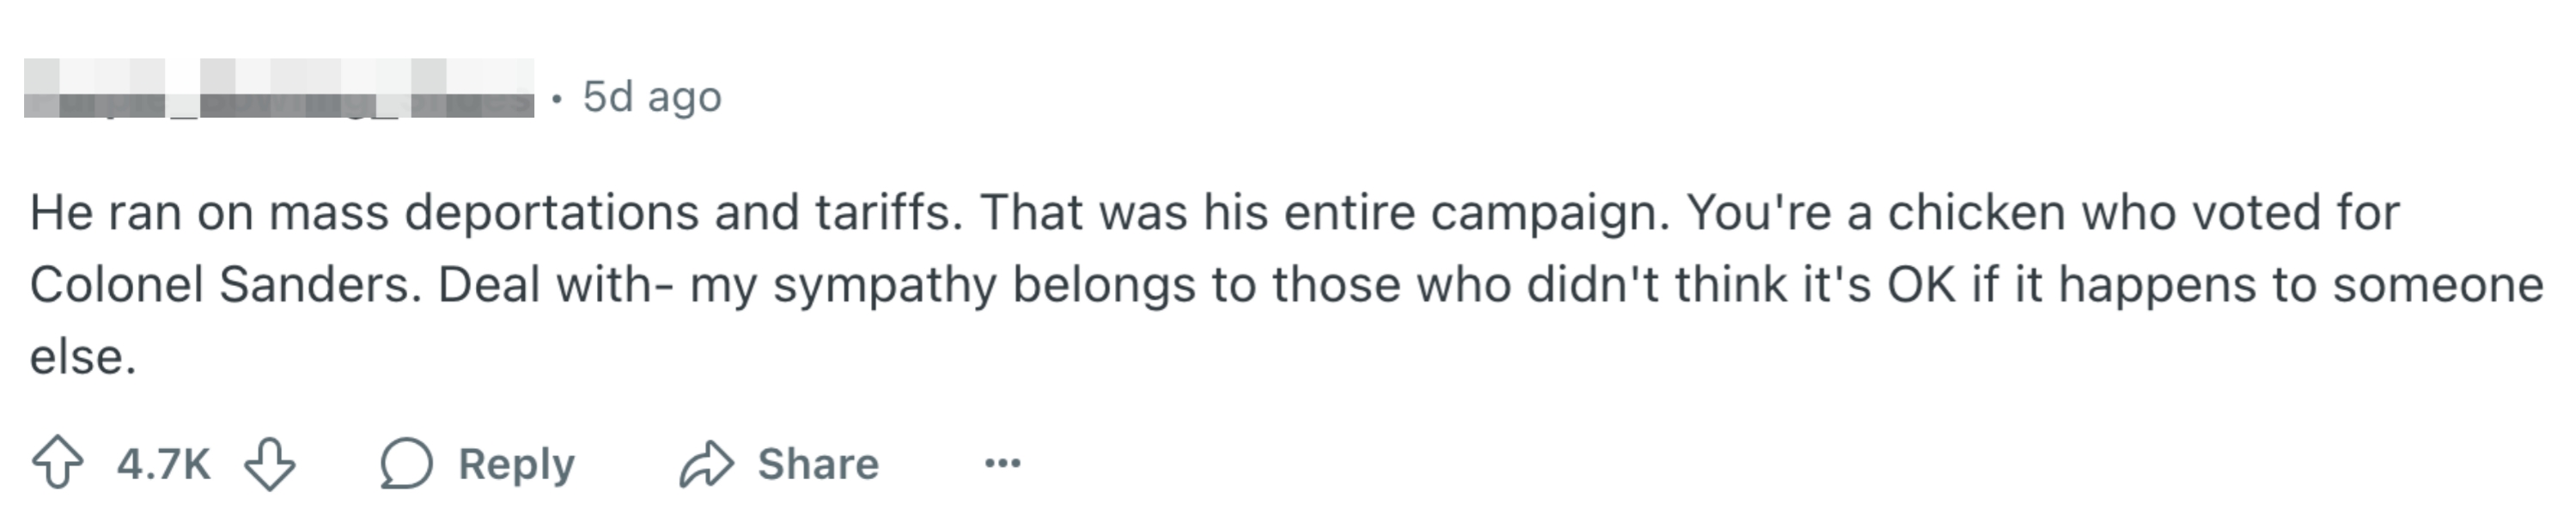
Task: Select the commenter's blurred username
Action: pyautogui.click(x=280, y=97)
